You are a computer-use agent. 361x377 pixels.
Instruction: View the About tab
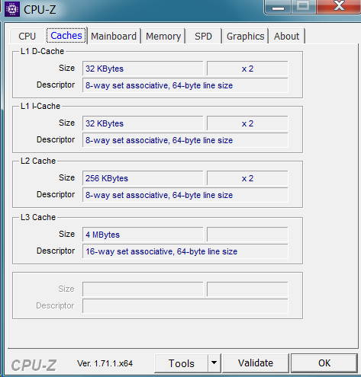287,37
